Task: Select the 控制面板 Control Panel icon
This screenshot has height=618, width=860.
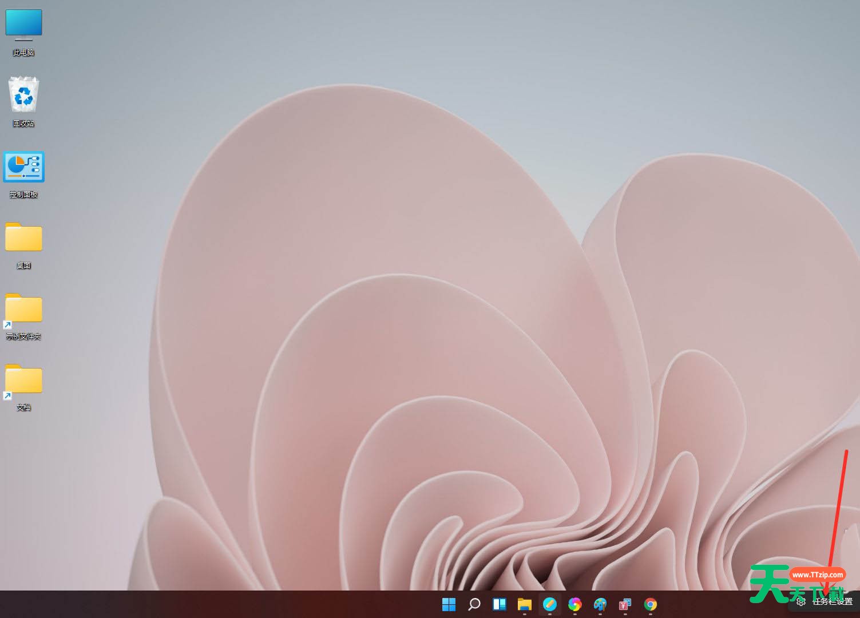Action: click(23, 167)
